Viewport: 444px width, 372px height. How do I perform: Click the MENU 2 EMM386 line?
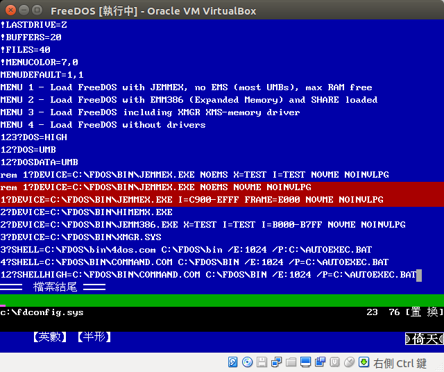[x=189, y=100]
